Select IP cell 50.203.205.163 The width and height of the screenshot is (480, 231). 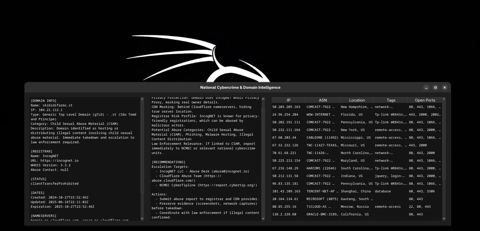(288, 107)
